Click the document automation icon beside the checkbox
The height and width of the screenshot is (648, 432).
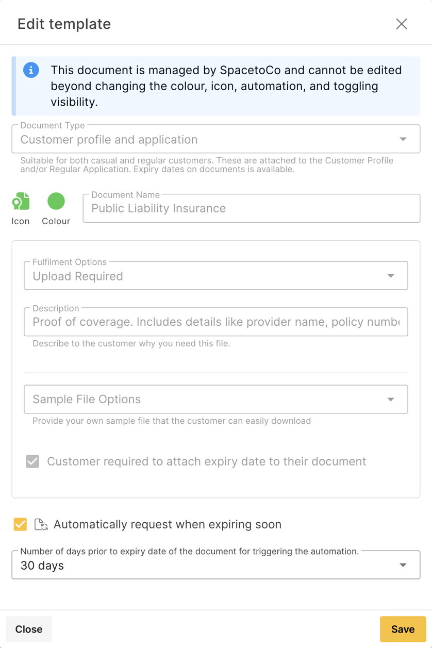(41, 524)
